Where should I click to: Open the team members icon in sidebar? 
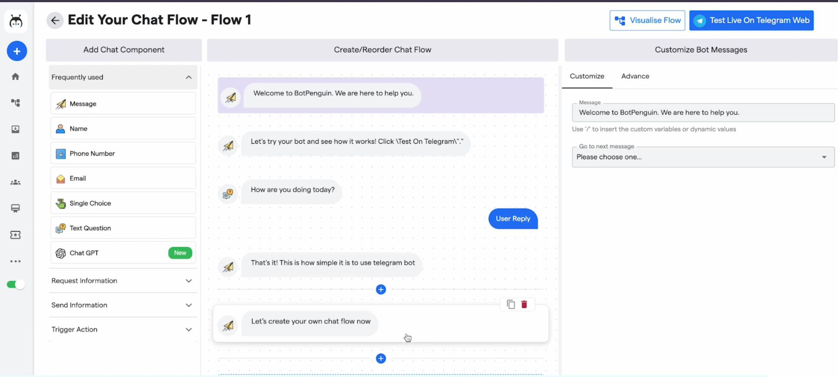[16, 182]
